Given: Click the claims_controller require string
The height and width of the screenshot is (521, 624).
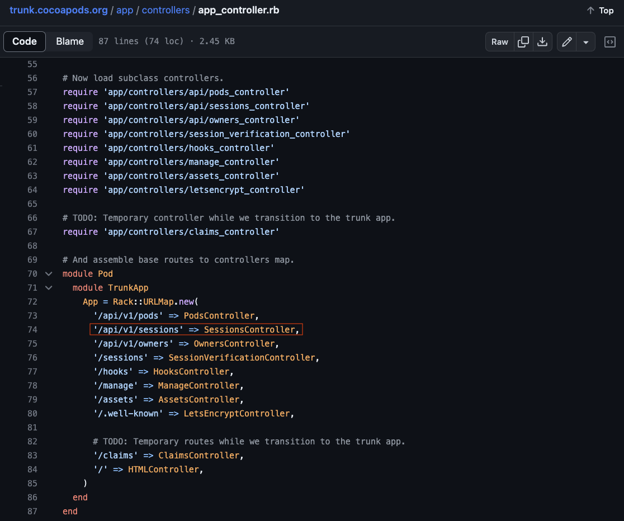Looking at the screenshot, I should click(x=191, y=231).
